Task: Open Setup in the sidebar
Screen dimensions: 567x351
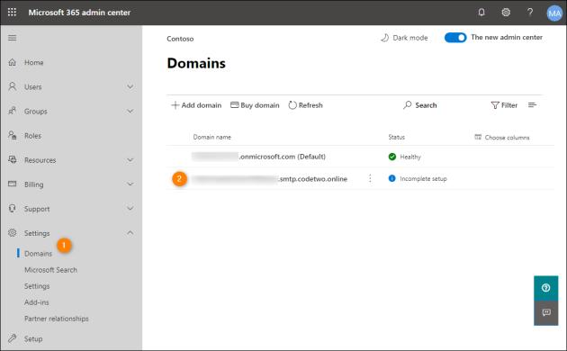Action: pyautogui.click(x=33, y=338)
